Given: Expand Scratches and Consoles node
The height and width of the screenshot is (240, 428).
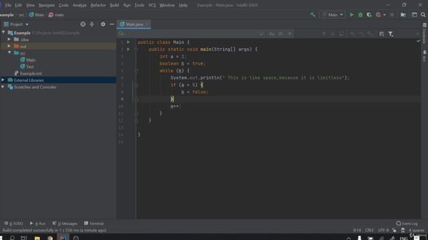Looking at the screenshot, I should click(3, 87).
